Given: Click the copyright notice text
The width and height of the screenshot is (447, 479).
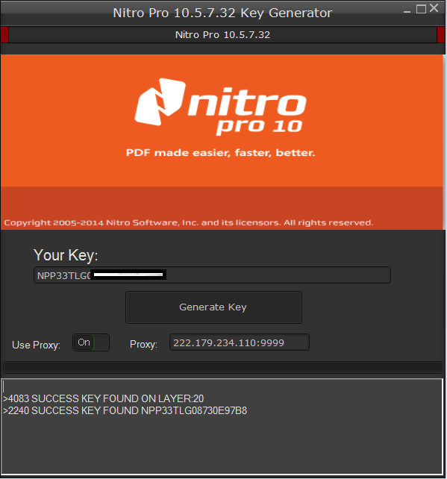Looking at the screenshot, I should (x=189, y=222).
